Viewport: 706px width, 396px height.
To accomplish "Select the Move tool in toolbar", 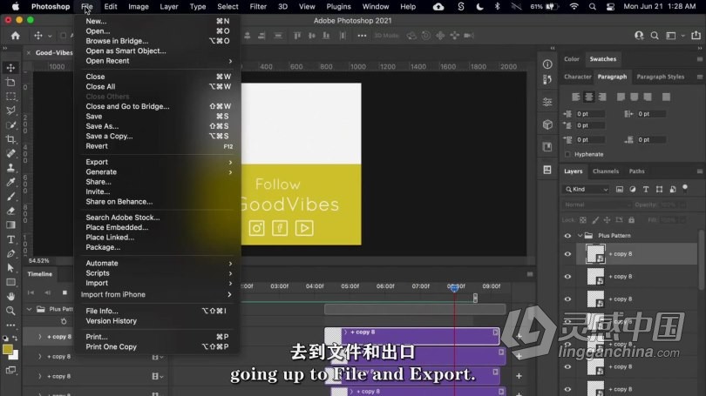I will tap(10, 68).
